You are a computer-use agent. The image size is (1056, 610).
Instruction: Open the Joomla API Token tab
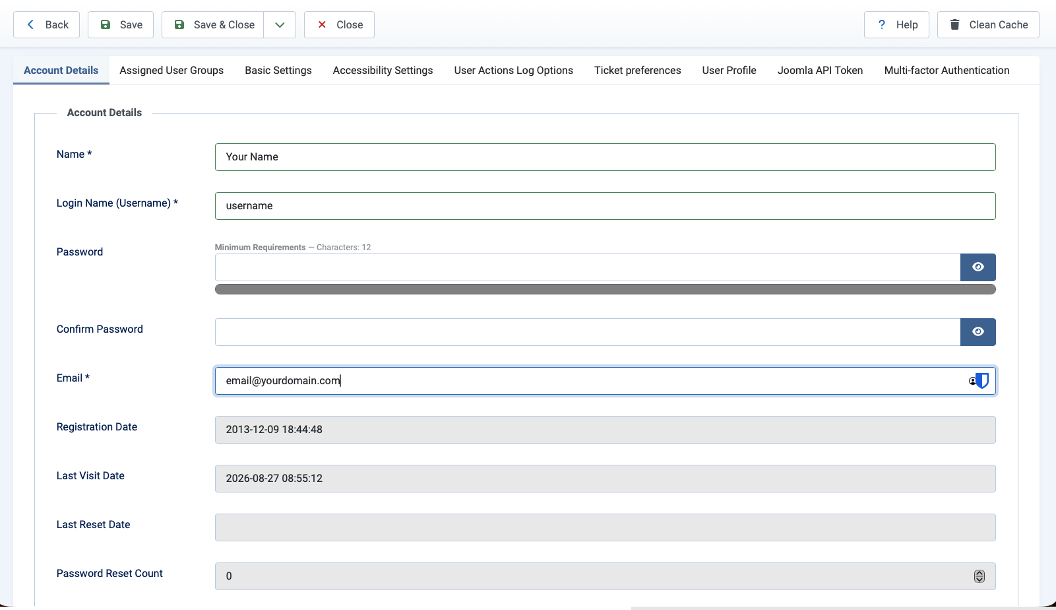(x=820, y=70)
